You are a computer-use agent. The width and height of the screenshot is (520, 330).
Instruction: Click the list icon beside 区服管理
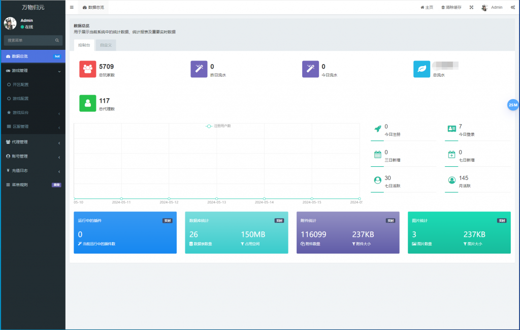9,127
